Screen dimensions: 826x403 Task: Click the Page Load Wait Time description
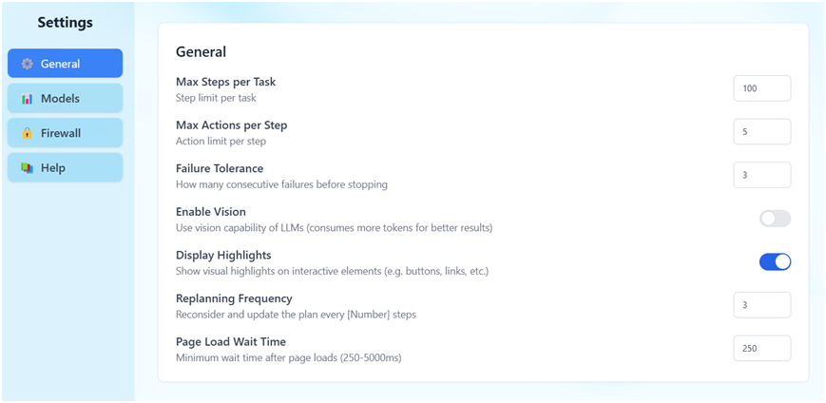(x=288, y=358)
